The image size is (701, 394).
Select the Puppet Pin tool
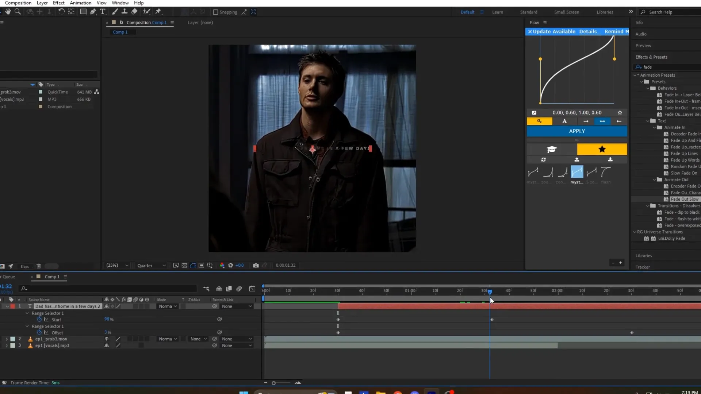point(158,12)
